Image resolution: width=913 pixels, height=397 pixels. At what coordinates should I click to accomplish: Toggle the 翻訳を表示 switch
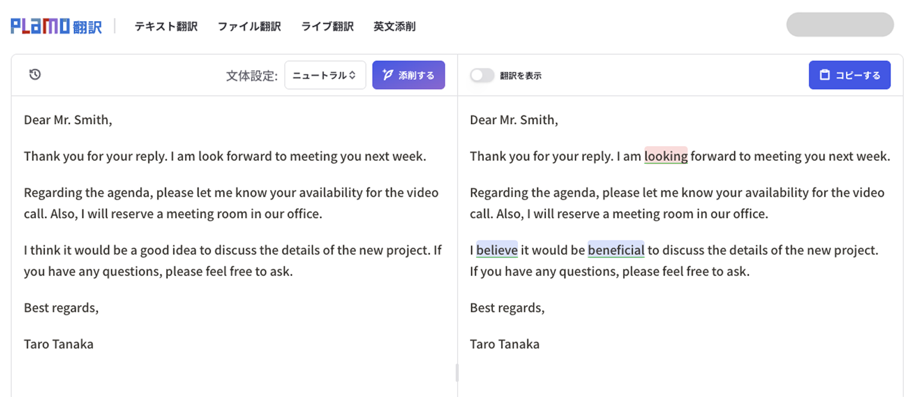pos(482,75)
